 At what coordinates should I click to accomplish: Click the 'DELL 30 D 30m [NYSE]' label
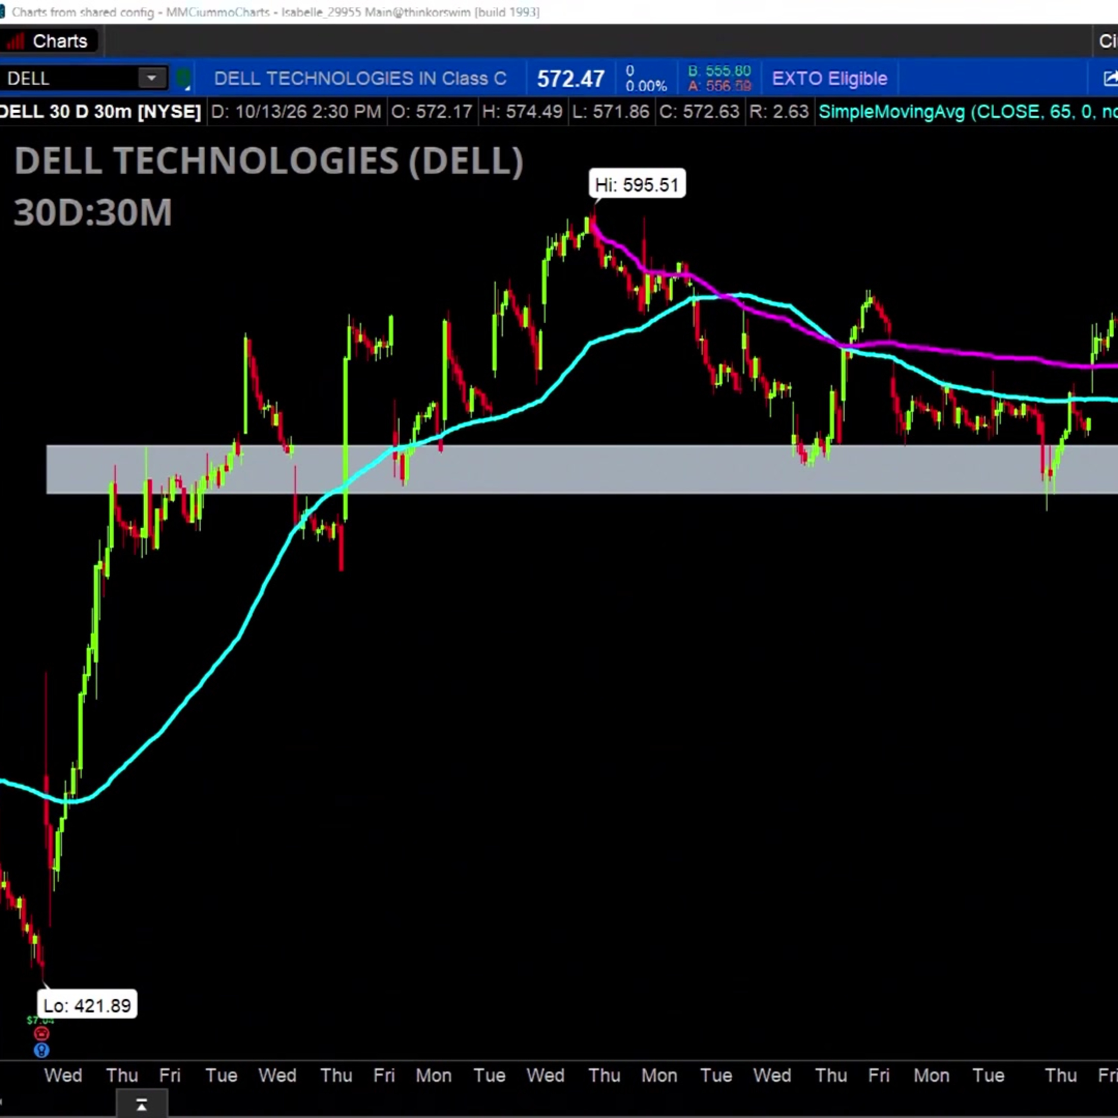pyautogui.click(x=100, y=112)
